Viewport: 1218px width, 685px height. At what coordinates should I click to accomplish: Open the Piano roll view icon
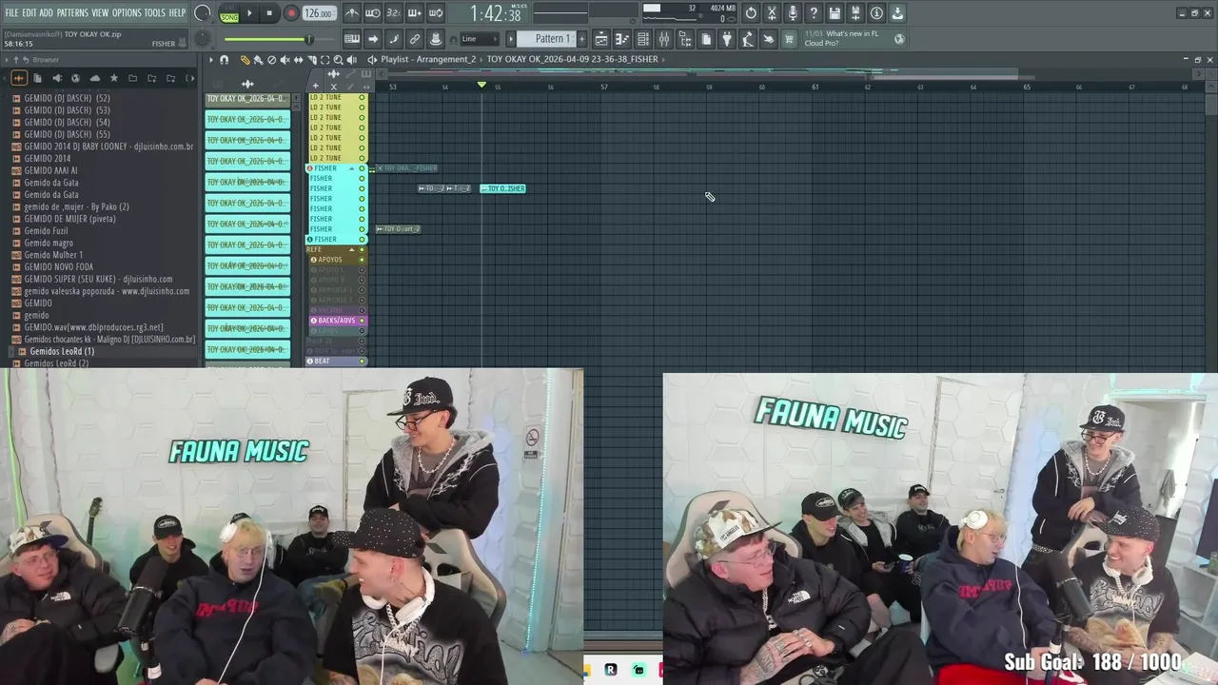621,39
